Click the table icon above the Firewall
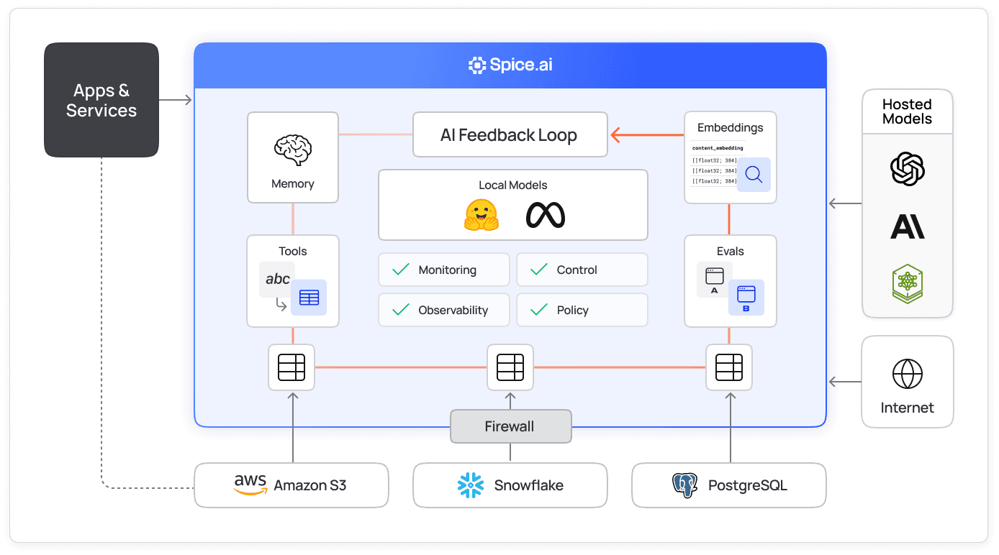Viewport: 999px width, 555px height. coord(510,367)
